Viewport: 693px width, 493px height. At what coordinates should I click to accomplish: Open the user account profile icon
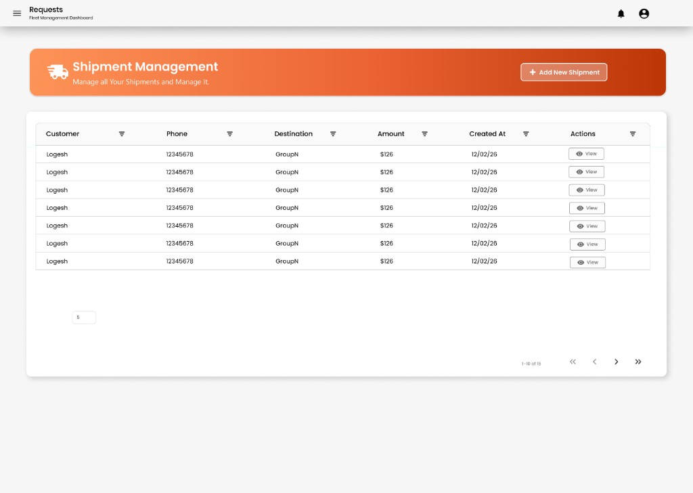click(x=644, y=14)
